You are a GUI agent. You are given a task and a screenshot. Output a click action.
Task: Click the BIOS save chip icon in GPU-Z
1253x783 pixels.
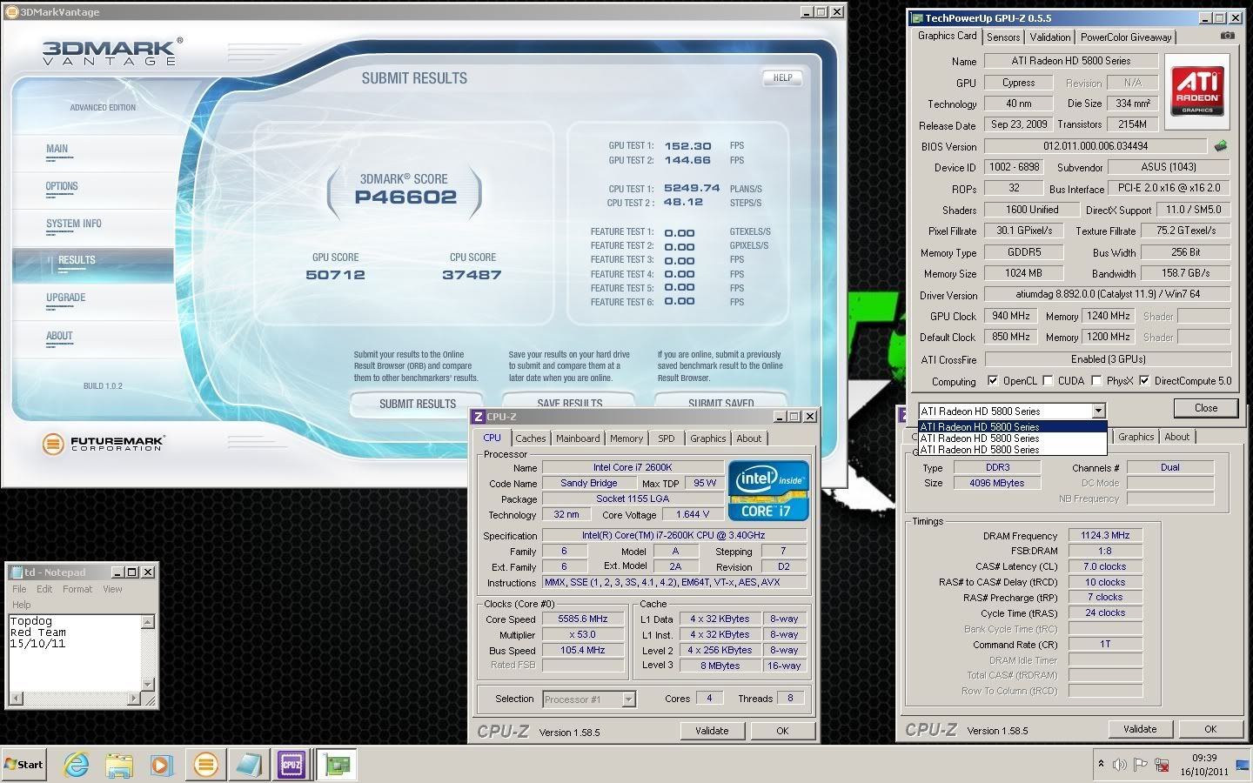tap(1222, 146)
